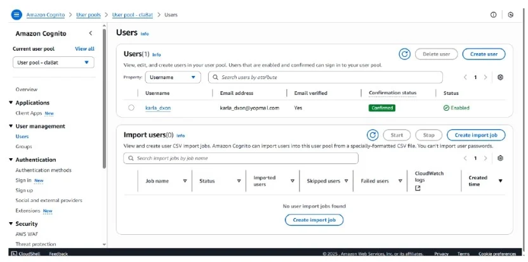Click Create import job under empty table
The height and width of the screenshot is (262, 528).
(314, 220)
